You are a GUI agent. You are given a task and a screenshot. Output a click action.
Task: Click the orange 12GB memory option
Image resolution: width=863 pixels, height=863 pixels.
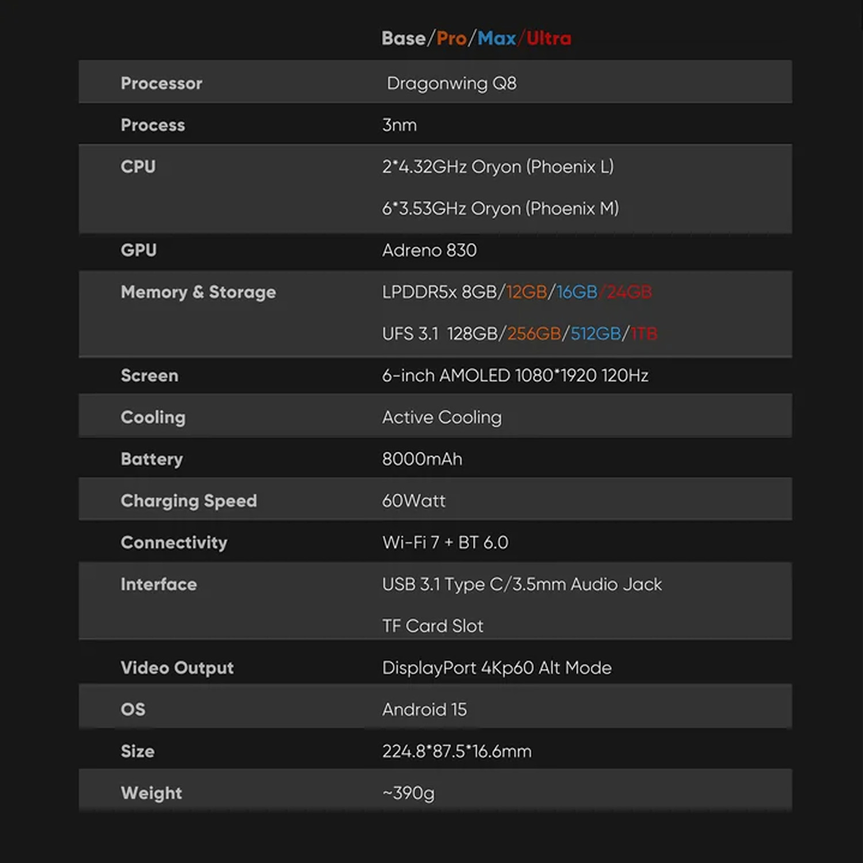pyautogui.click(x=526, y=292)
